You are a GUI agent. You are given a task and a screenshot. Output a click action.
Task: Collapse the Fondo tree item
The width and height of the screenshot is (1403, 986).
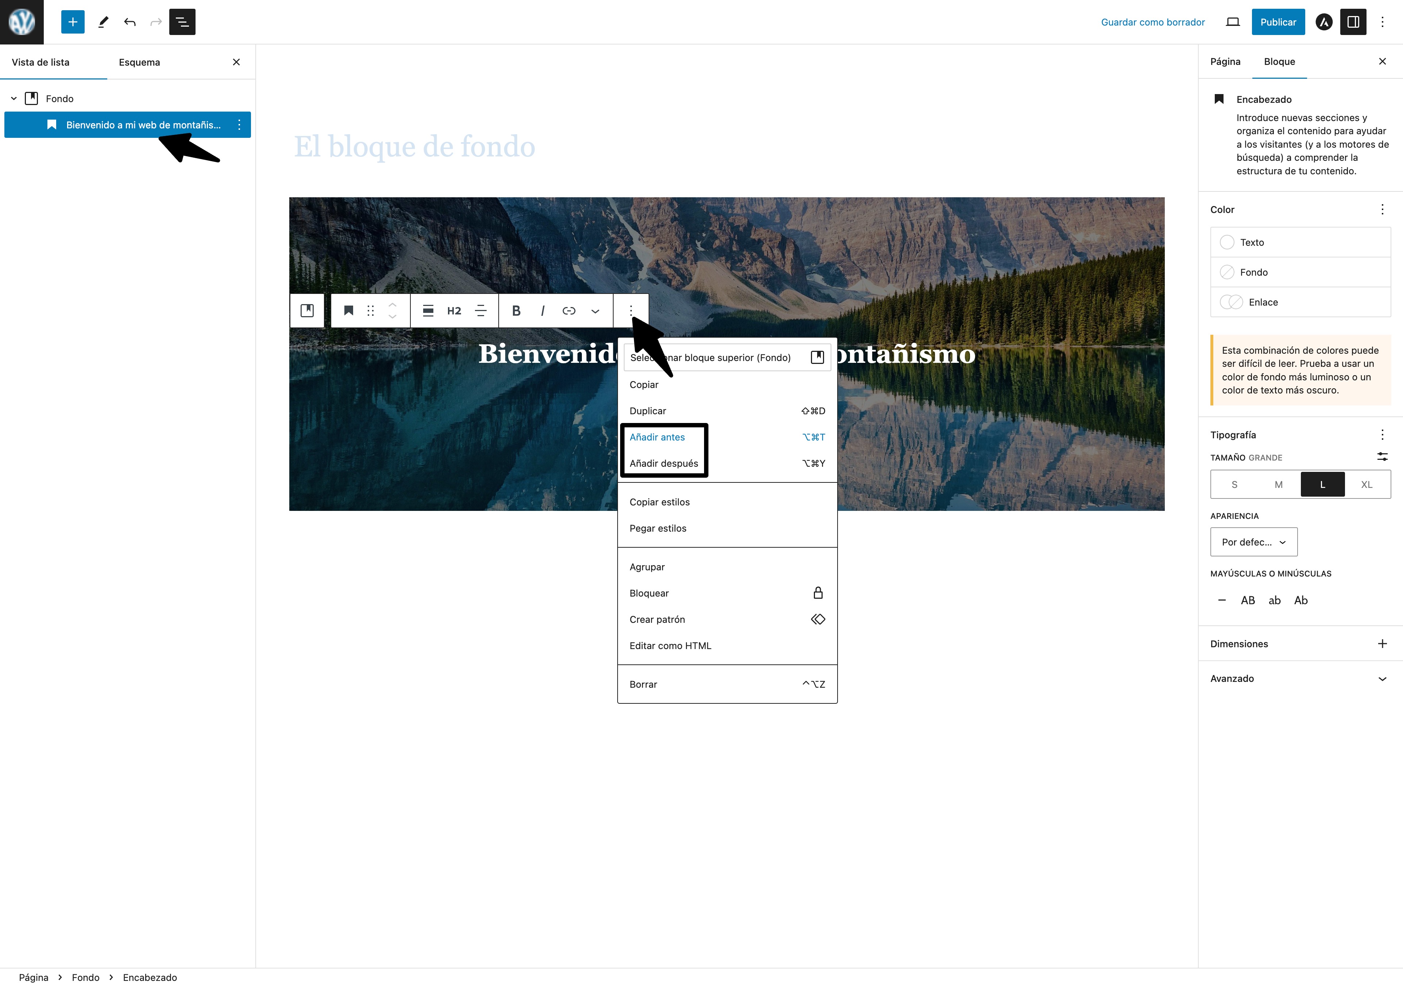[x=14, y=98]
